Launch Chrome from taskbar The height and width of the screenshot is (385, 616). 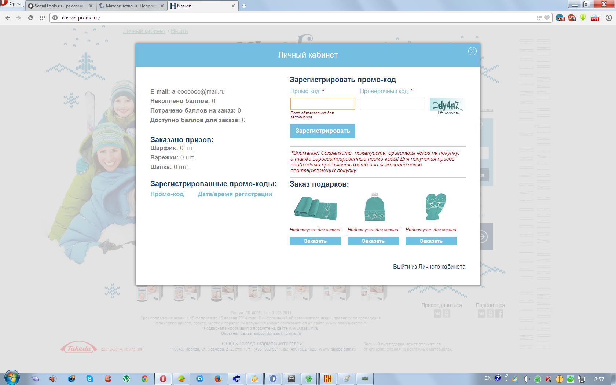[x=145, y=379]
